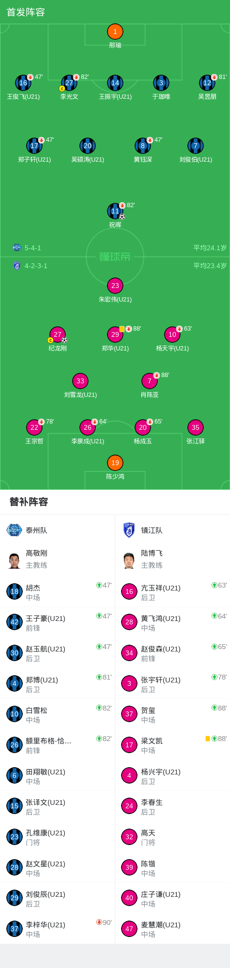Open head coach 高敬刚 photo
Viewport: 230px width, 968px height.
coord(15,560)
